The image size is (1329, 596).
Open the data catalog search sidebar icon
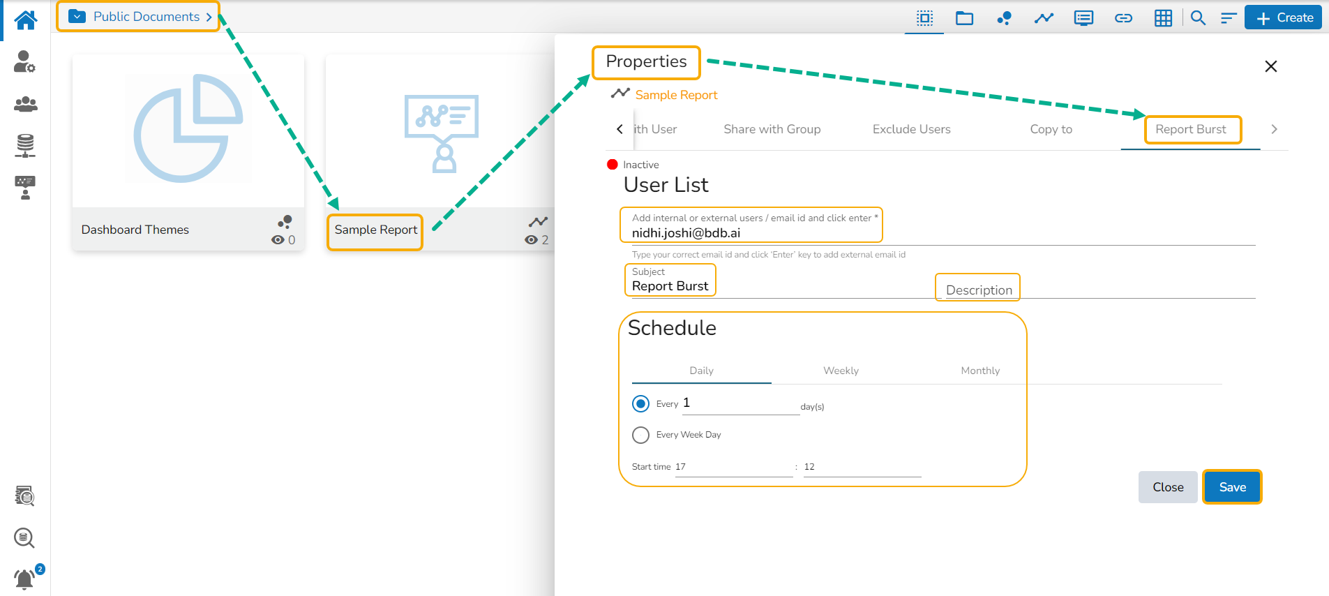pyautogui.click(x=25, y=496)
